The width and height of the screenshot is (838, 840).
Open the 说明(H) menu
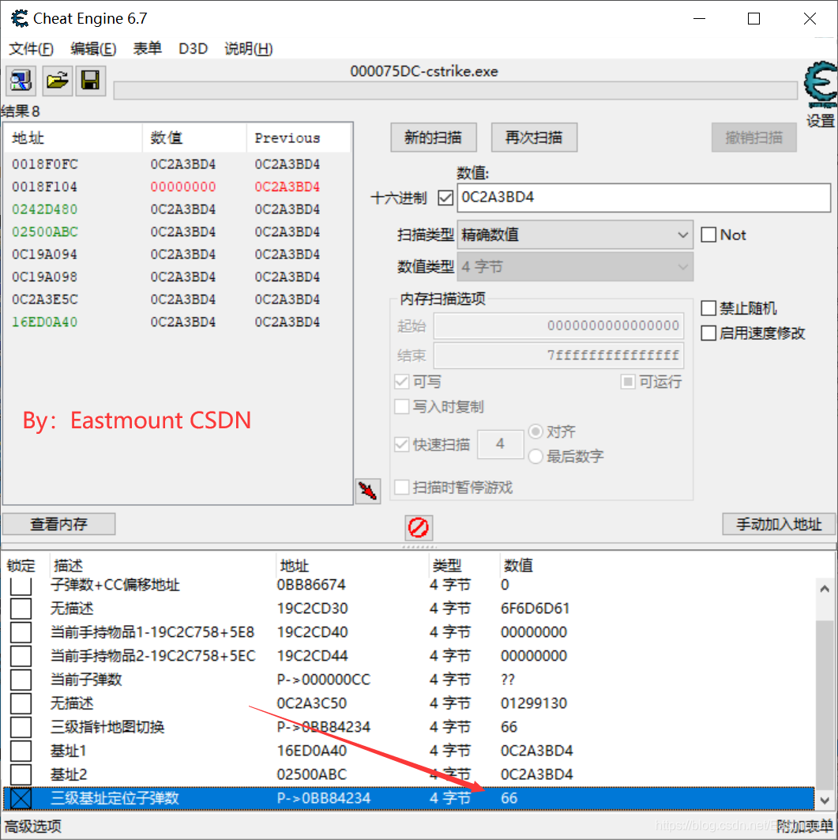249,49
